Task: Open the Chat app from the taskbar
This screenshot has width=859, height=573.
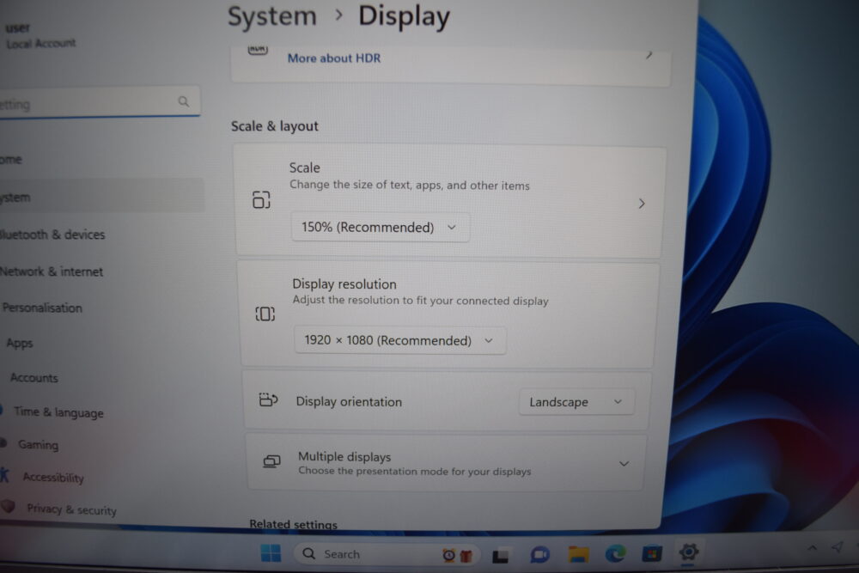Action: [x=539, y=556]
